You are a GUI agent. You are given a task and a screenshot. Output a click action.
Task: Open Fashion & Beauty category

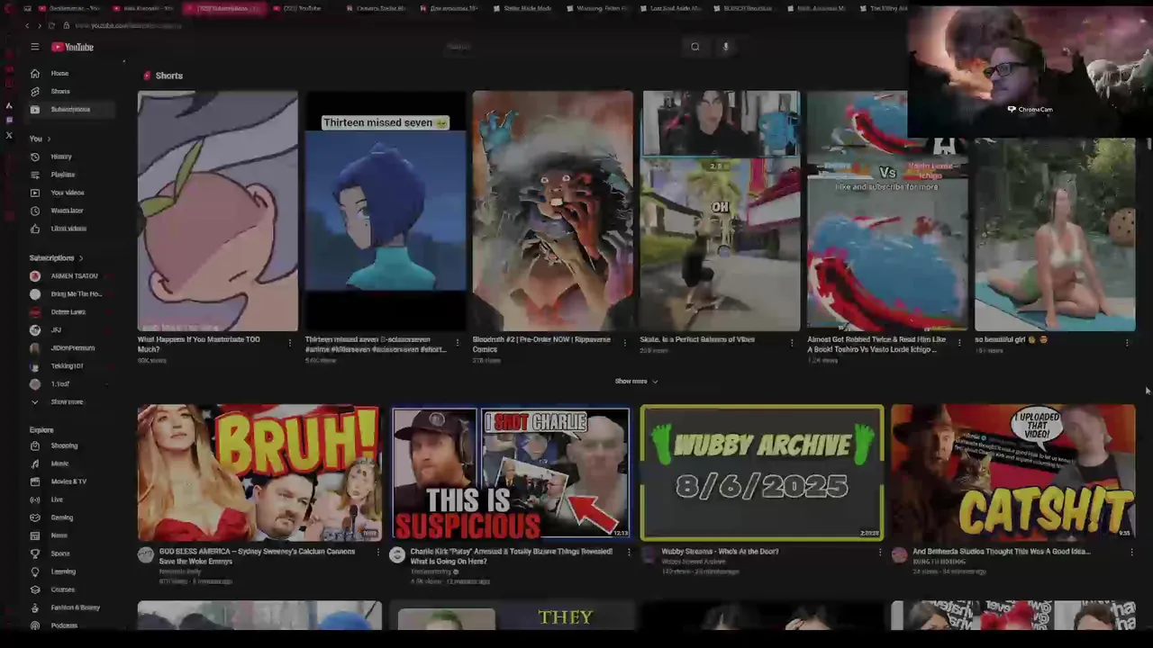click(75, 607)
